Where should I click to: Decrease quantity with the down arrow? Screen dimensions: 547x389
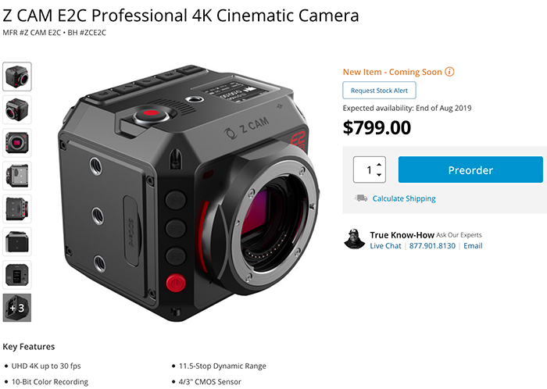coord(380,174)
